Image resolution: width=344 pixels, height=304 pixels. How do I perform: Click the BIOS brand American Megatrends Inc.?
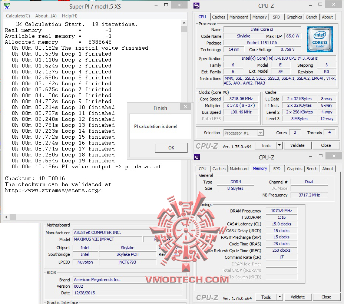128,280
